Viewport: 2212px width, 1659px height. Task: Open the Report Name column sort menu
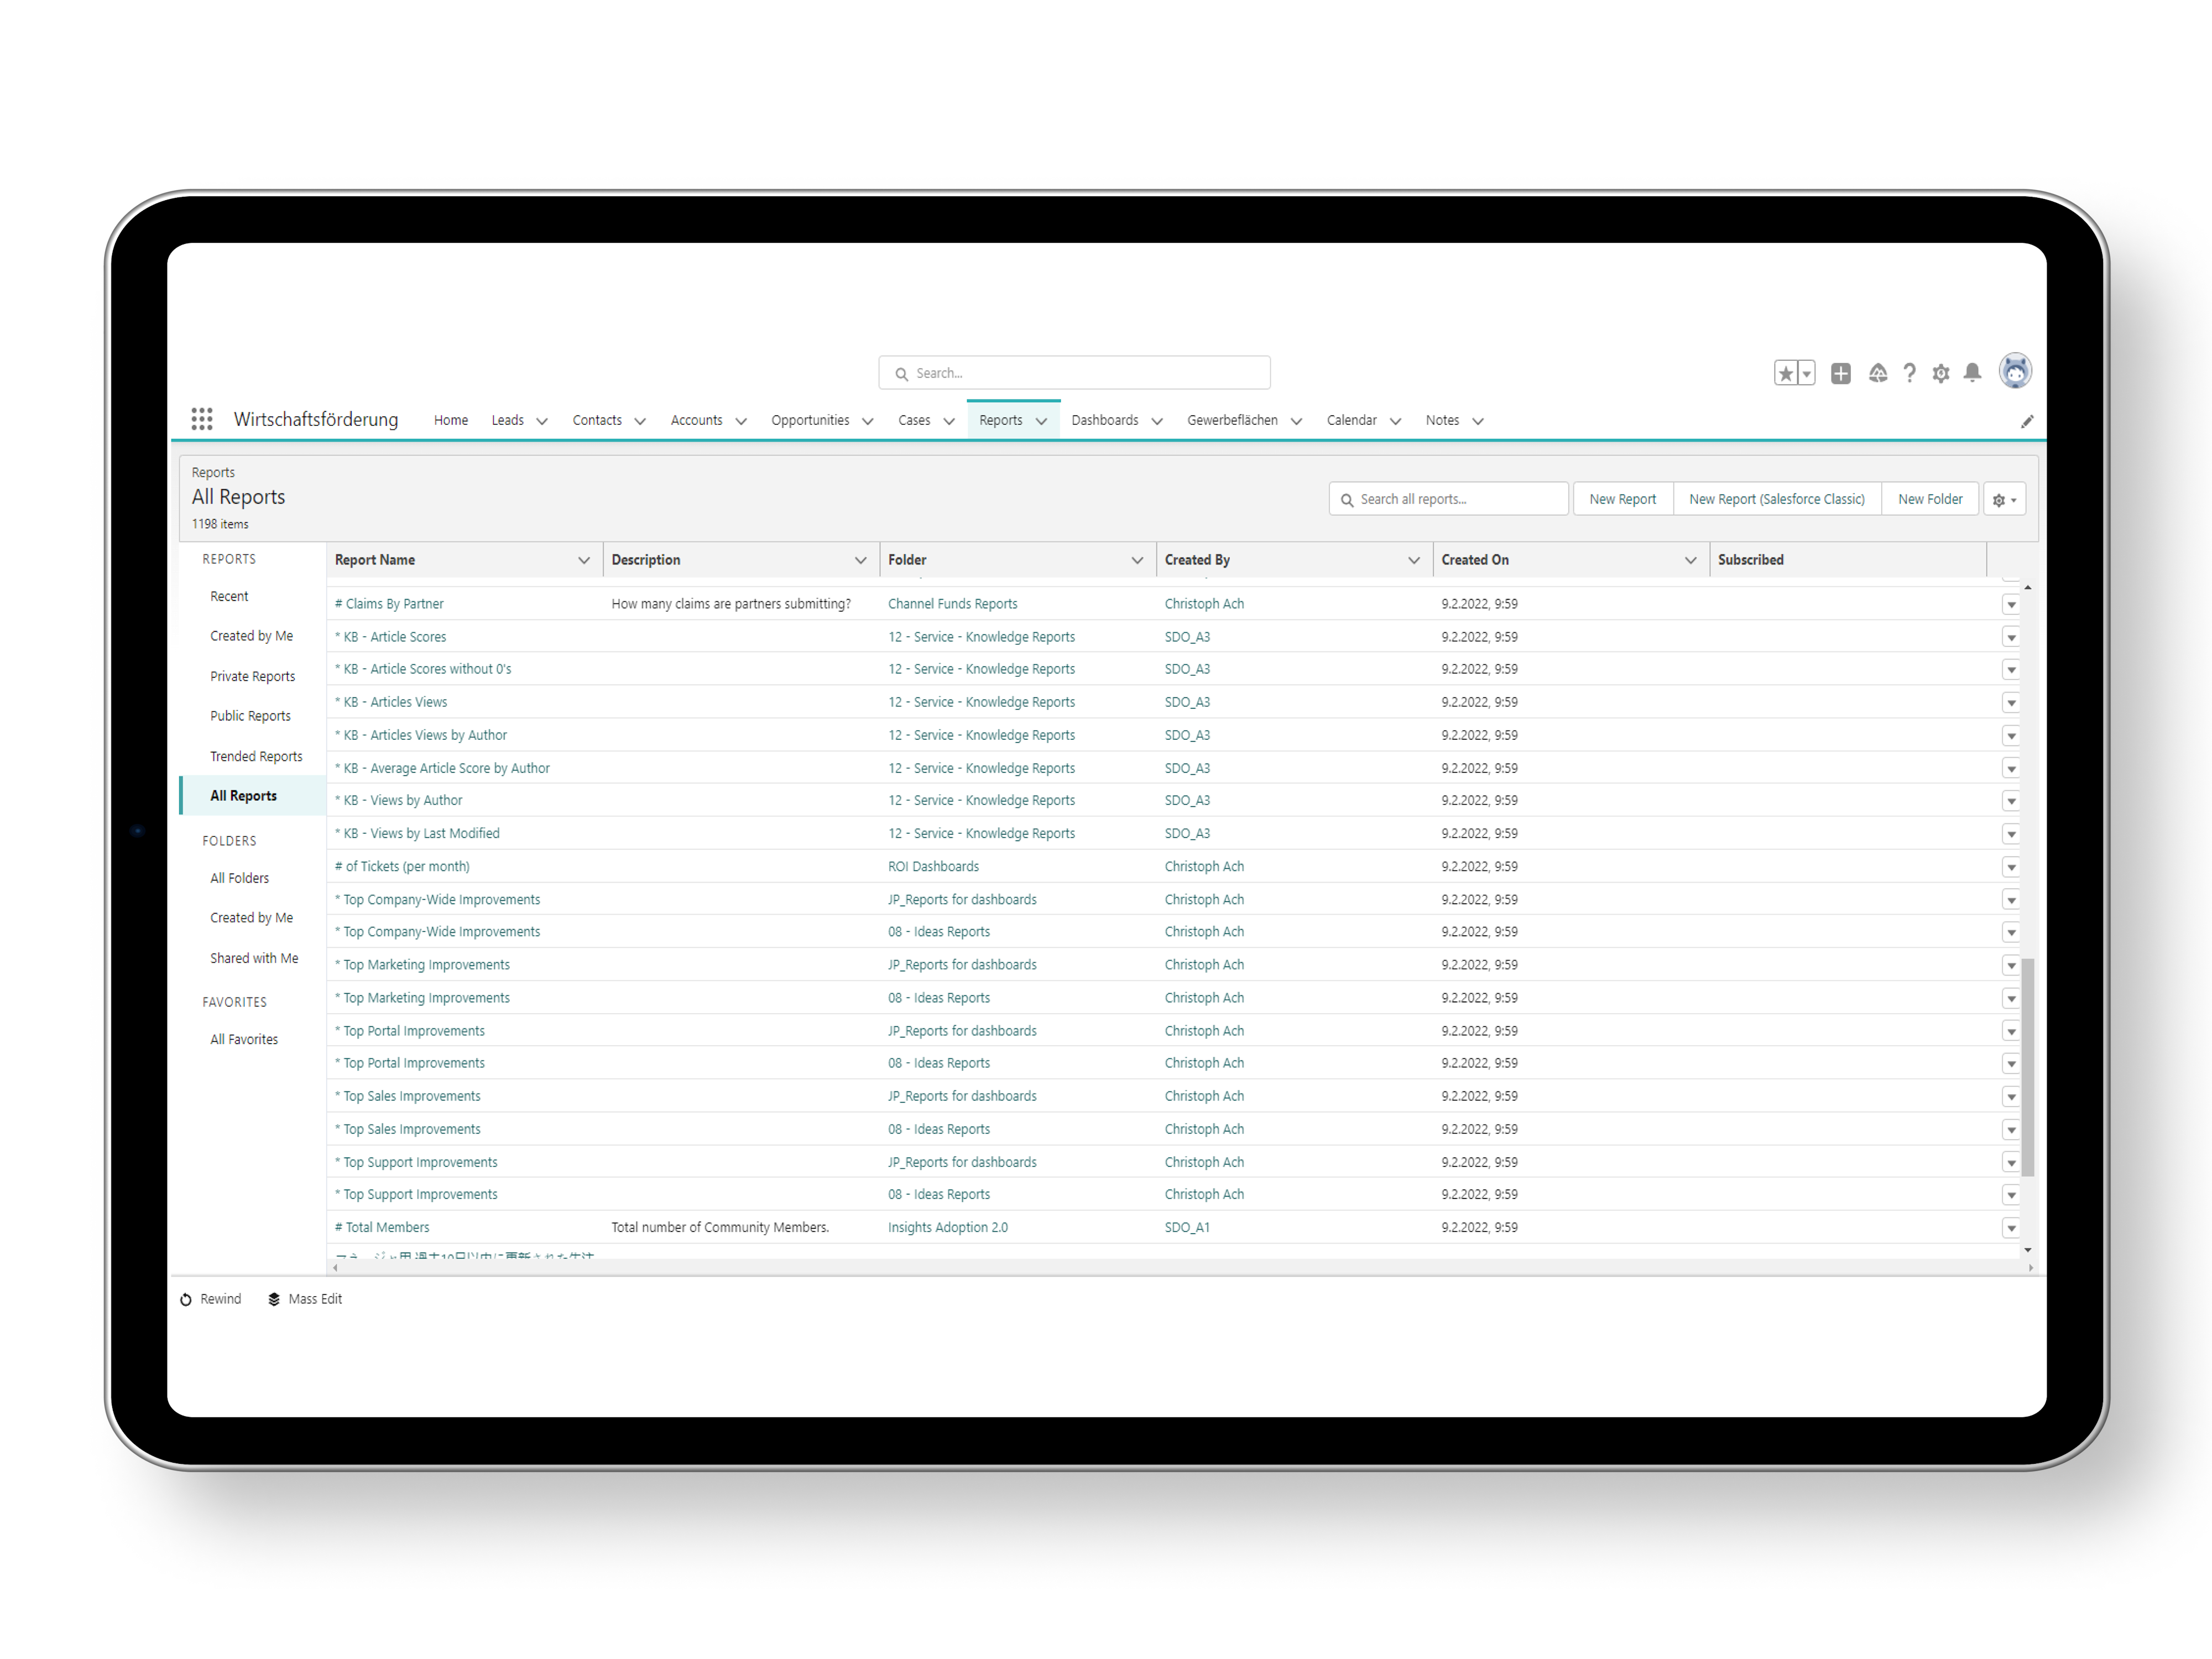click(584, 560)
